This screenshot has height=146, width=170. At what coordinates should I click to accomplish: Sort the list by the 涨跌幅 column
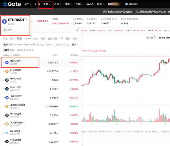74,55
